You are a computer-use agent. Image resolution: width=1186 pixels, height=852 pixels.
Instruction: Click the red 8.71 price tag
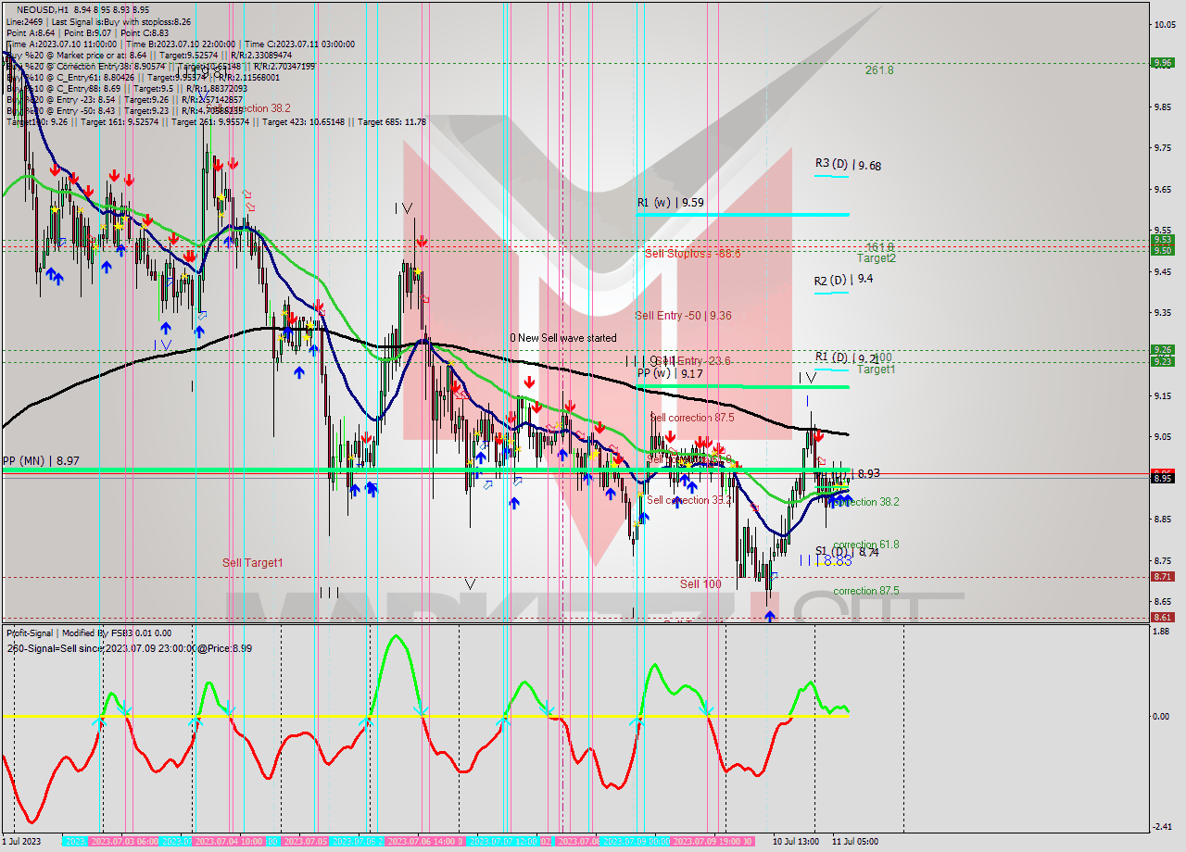[1162, 576]
